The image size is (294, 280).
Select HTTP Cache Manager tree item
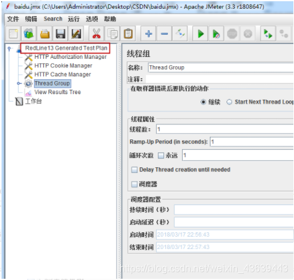click(x=63, y=74)
